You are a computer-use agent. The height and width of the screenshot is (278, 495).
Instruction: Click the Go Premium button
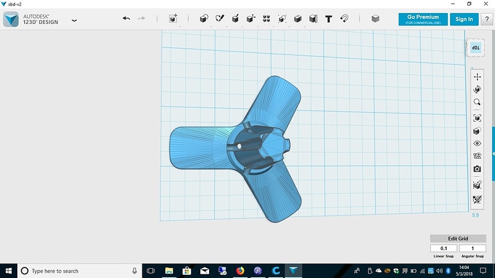(x=423, y=19)
